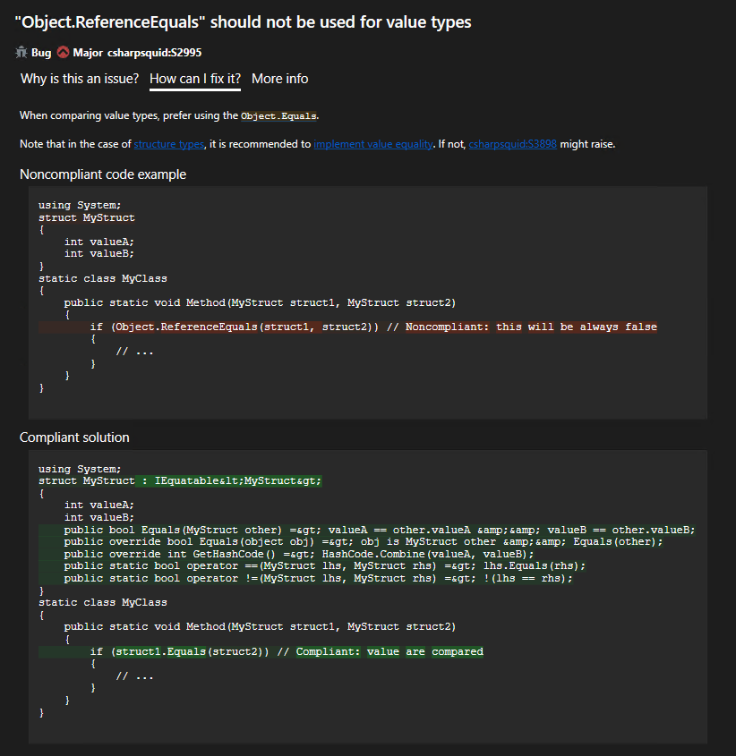
Task: Click the highlighted 'struct1.Equals' code
Action: [160, 651]
